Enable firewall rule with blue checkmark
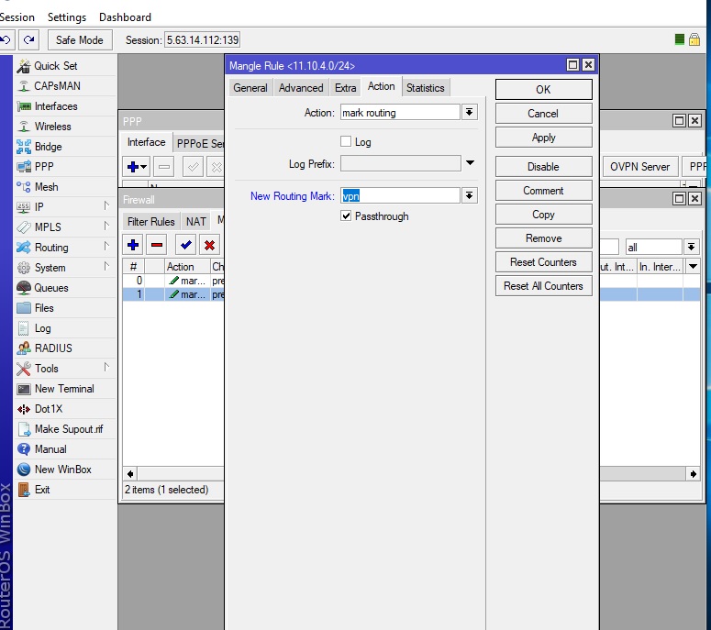Image resolution: width=711 pixels, height=630 pixels. (x=185, y=245)
